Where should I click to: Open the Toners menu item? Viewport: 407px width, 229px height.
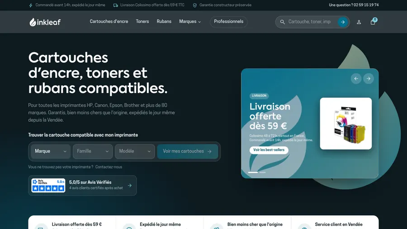point(142,22)
